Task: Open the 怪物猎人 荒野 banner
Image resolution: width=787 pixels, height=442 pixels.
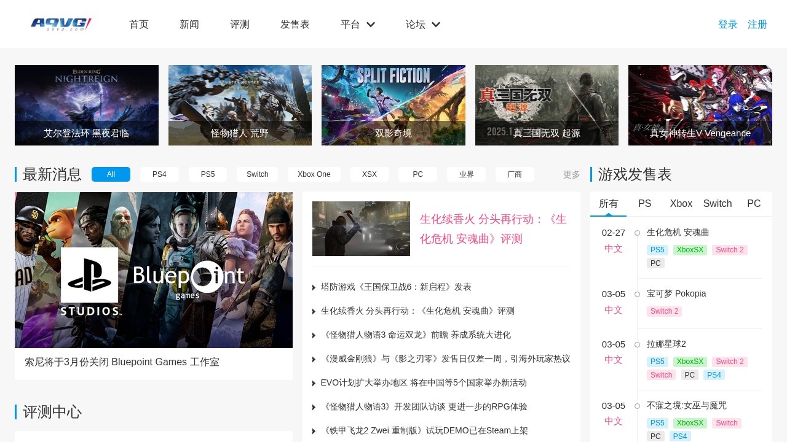Action: click(240, 105)
